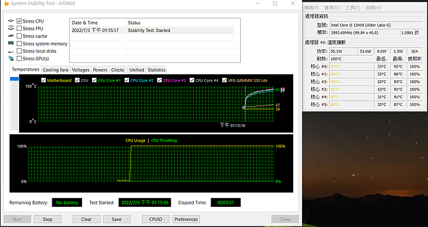Click the 2022/7/3 01:15:17 log entry
The image size is (428, 227).
point(95,30)
